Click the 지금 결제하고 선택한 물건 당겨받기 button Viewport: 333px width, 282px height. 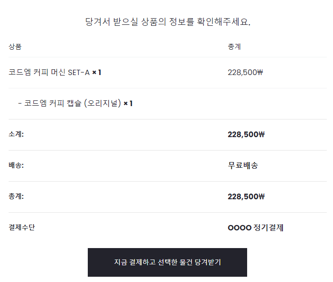click(167, 262)
